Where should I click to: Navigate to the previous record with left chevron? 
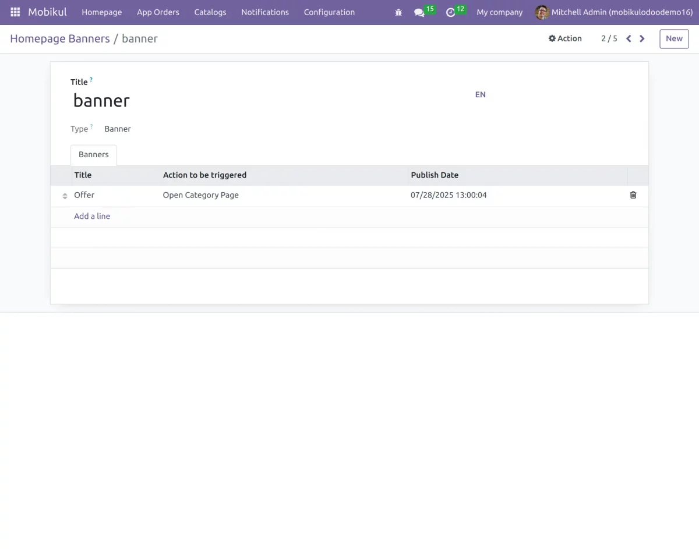tap(628, 38)
